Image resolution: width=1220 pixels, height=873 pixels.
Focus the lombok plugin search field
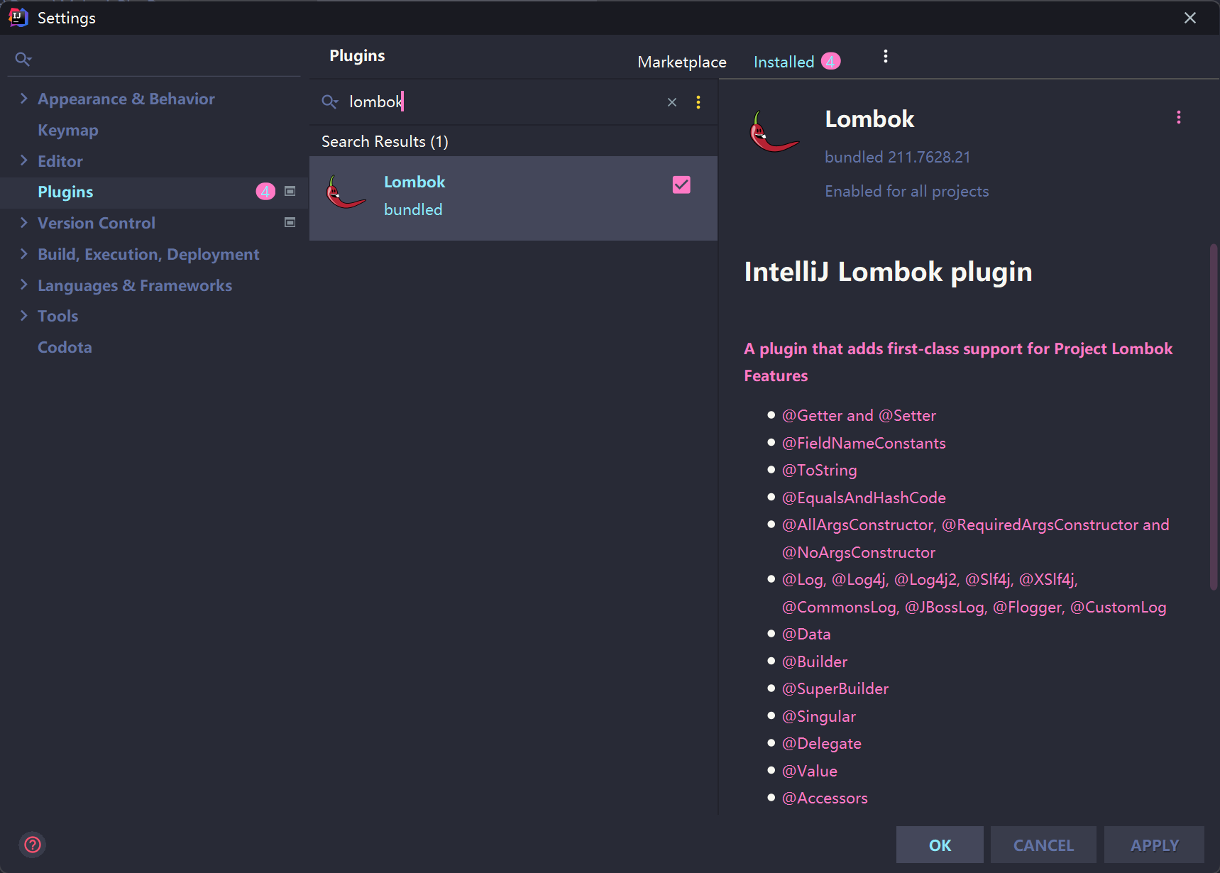[x=504, y=102]
